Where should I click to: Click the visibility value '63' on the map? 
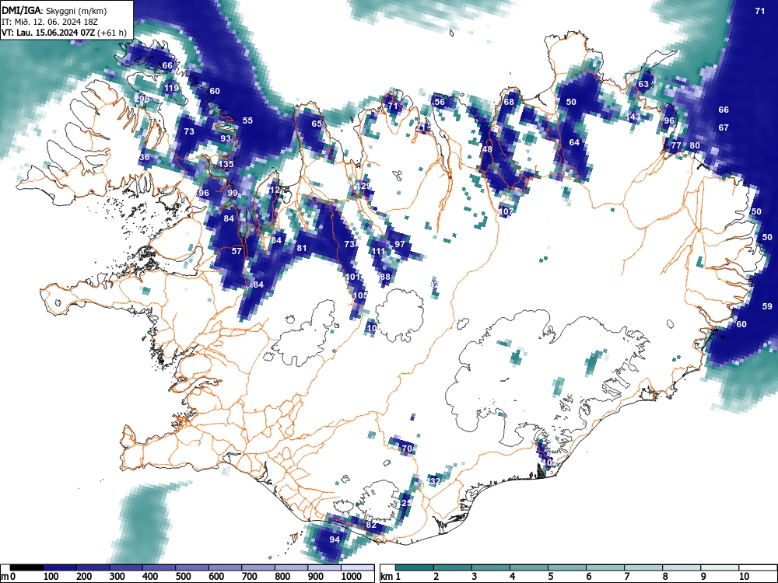[x=643, y=84]
